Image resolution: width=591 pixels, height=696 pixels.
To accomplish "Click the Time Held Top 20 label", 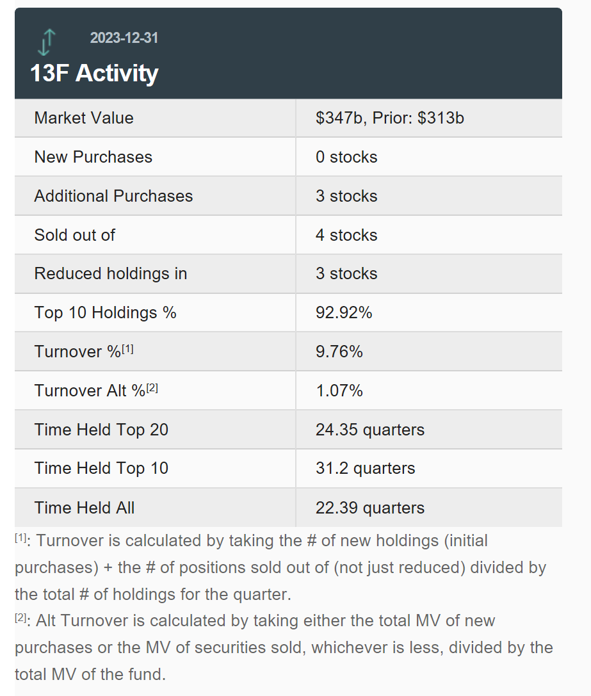I will (x=101, y=429).
